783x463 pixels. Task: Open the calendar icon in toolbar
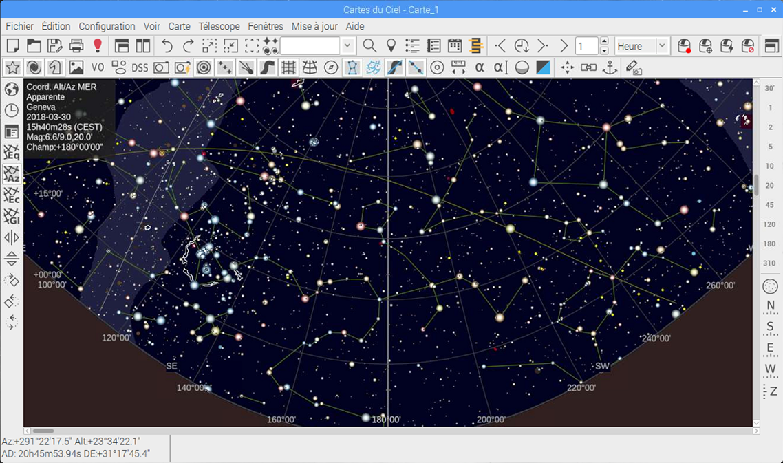pos(455,46)
